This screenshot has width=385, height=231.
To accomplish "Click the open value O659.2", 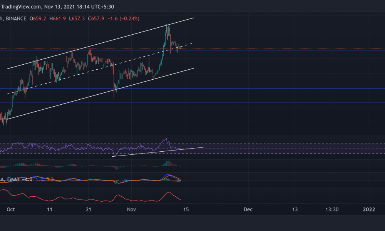I will 38,18.
